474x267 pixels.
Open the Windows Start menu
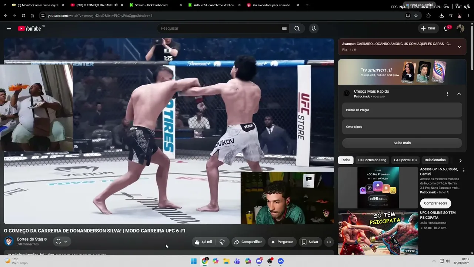pyautogui.click(x=194, y=261)
